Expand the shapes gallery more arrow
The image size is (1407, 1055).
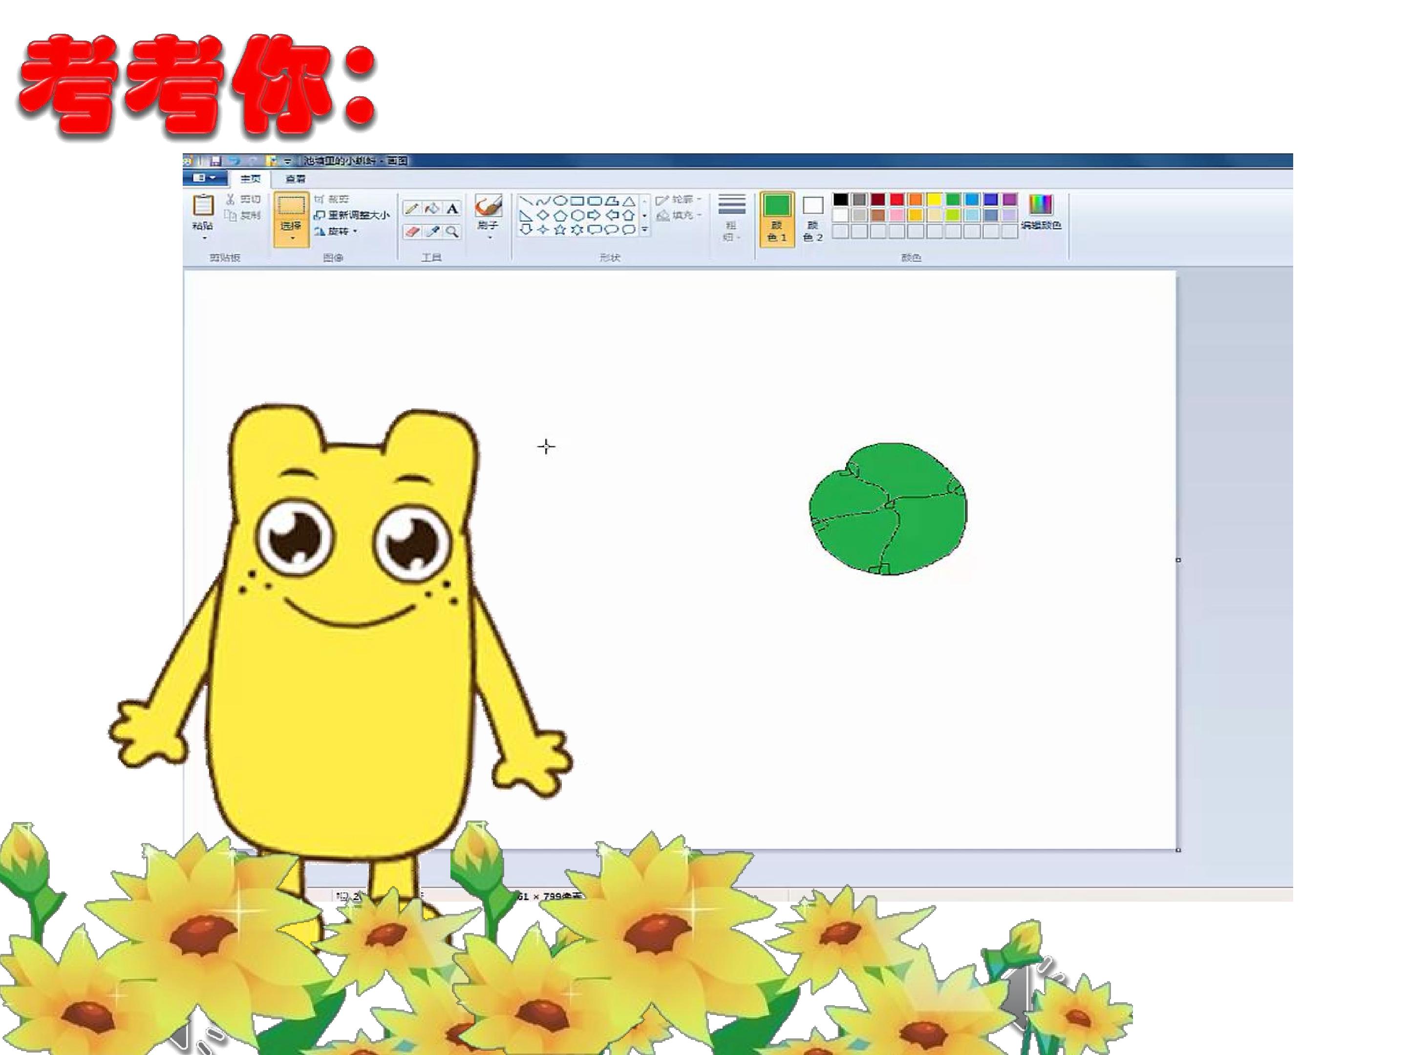tap(644, 229)
